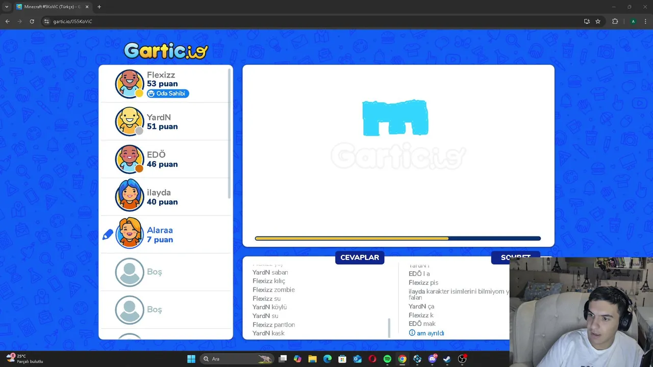Viewport: 653px width, 367px height.
Task: Click the 'YardN saban' answer
Action: (x=270, y=272)
